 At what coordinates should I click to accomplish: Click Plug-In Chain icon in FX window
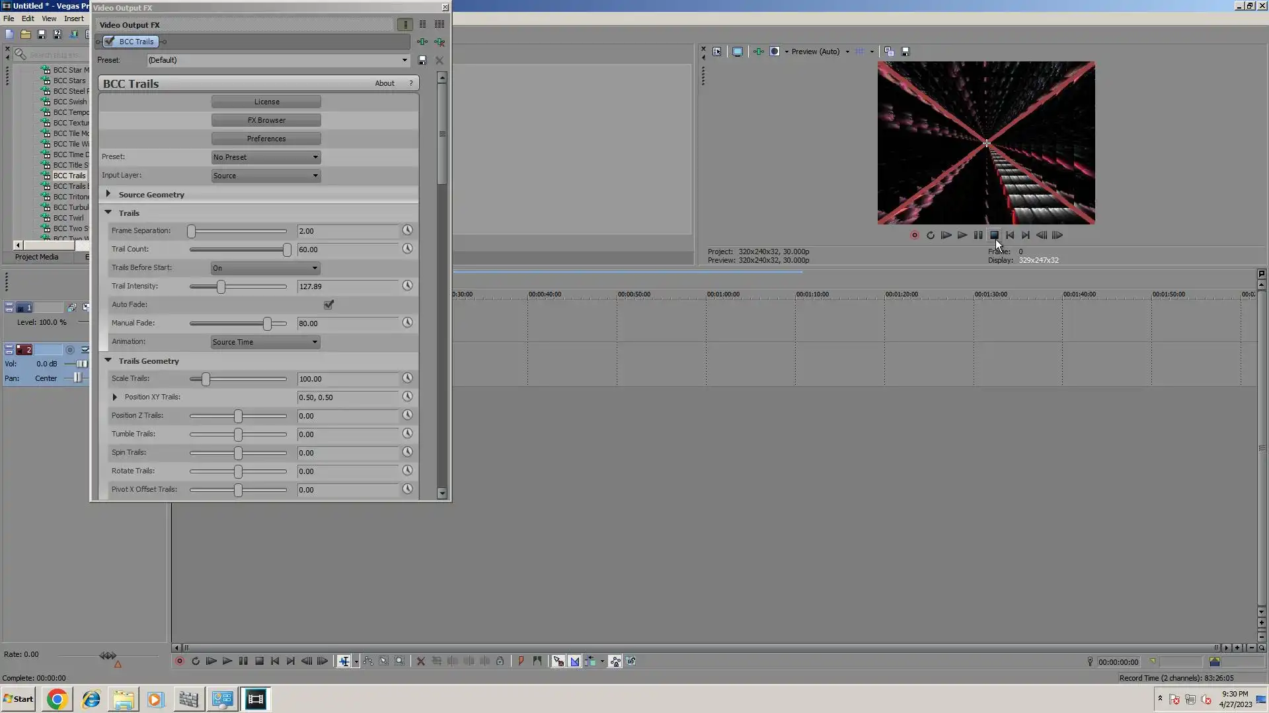(x=422, y=42)
